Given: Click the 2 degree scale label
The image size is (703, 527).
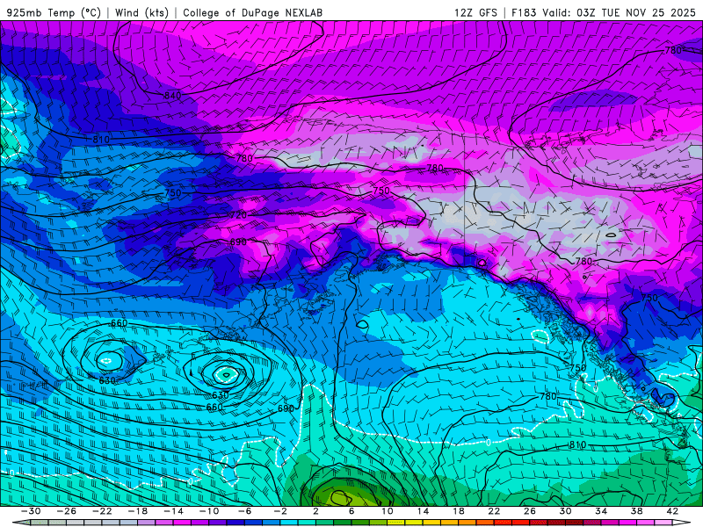Looking at the screenshot, I should click(x=316, y=511).
